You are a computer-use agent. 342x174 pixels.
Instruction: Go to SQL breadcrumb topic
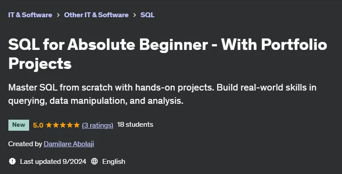147,15
